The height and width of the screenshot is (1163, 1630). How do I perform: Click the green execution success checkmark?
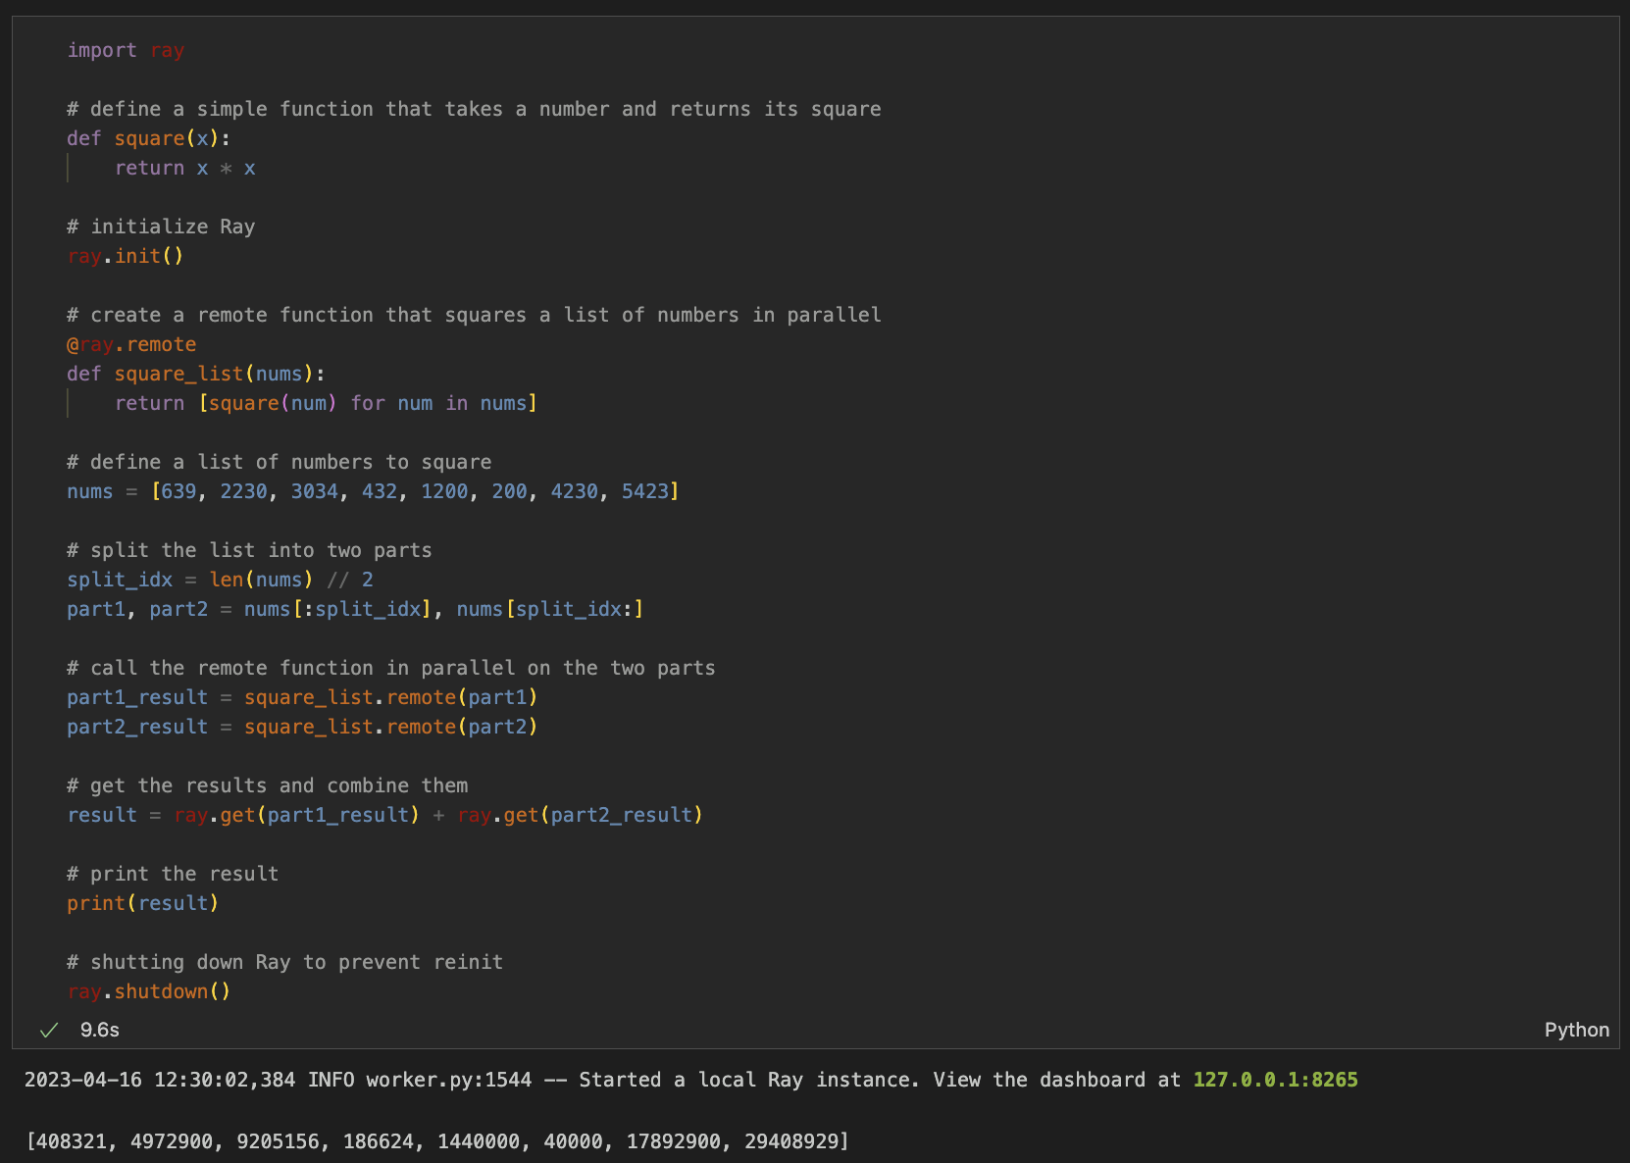(x=49, y=1030)
